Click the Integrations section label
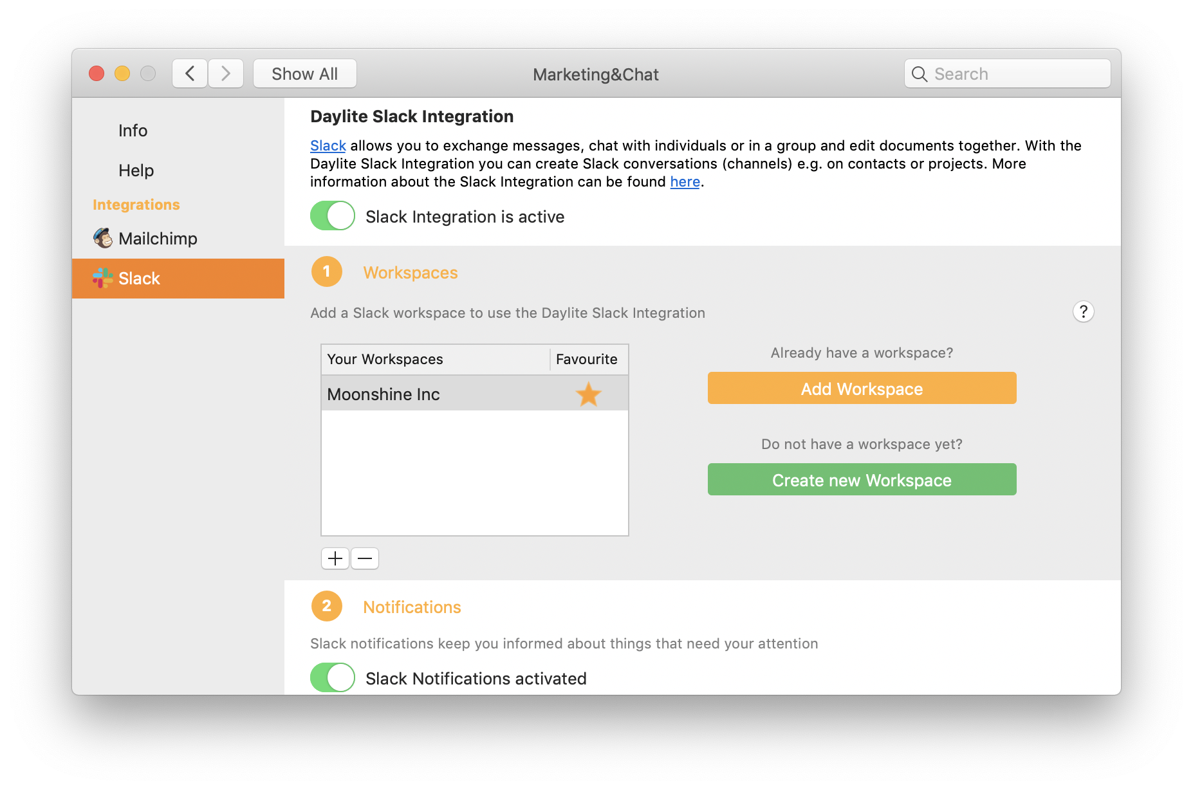 click(x=136, y=205)
